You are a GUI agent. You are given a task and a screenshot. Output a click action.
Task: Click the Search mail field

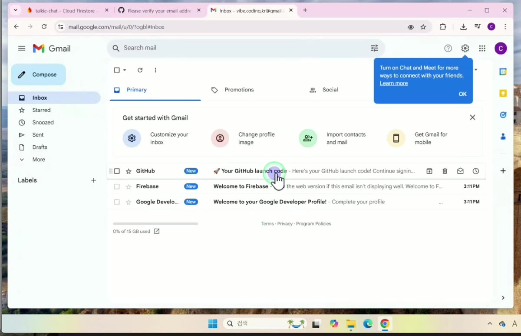click(245, 48)
